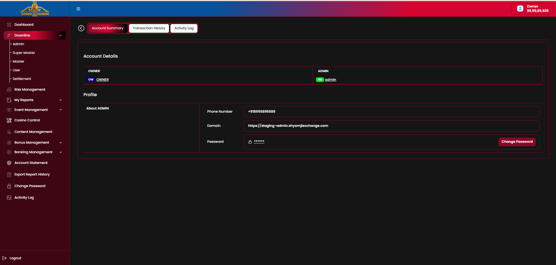Switch to the Account Summary tab
556x265 pixels.
pyautogui.click(x=108, y=28)
